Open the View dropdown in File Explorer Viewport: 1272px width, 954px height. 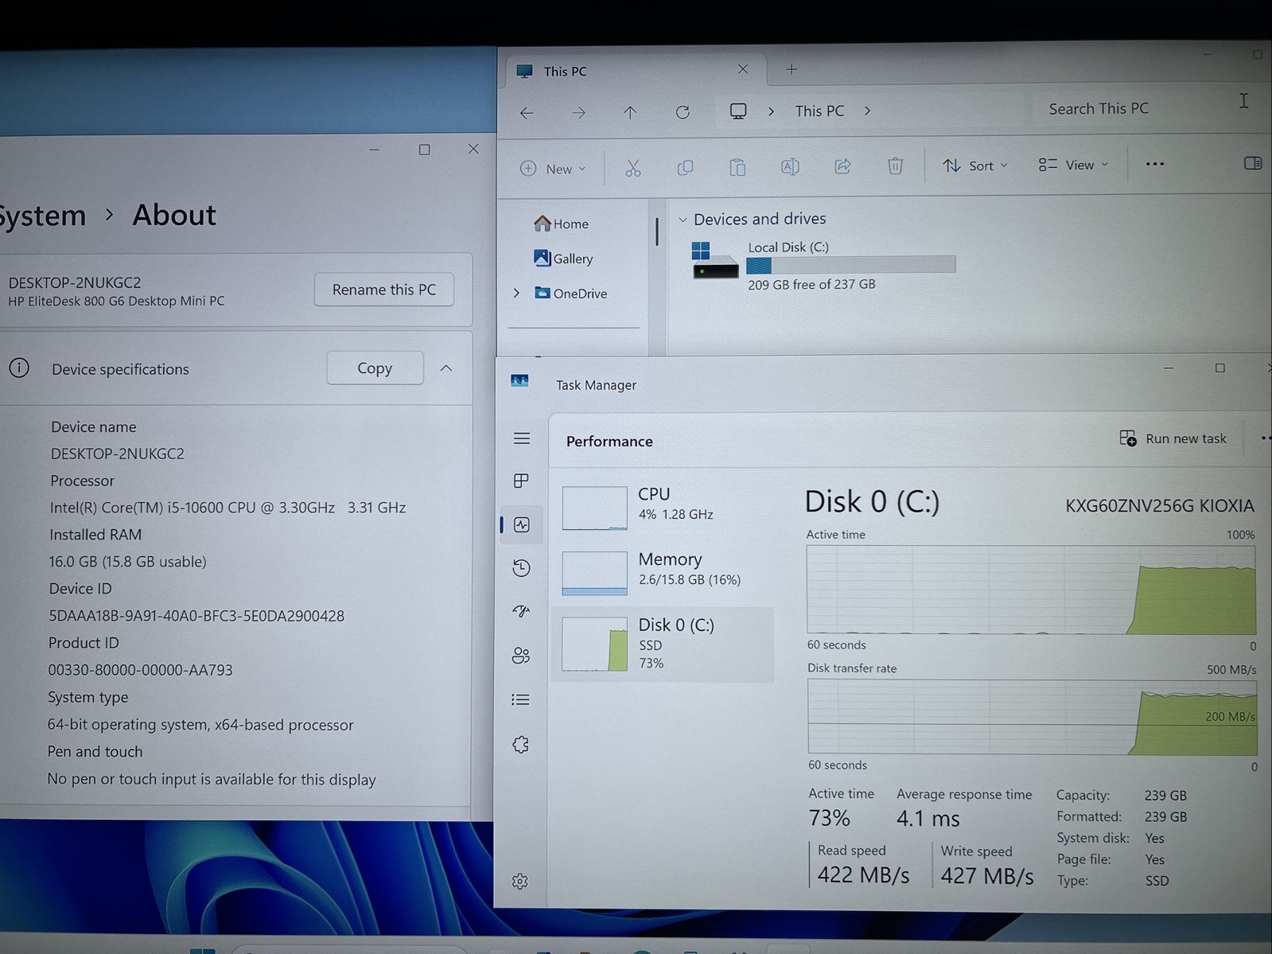[x=1073, y=165]
